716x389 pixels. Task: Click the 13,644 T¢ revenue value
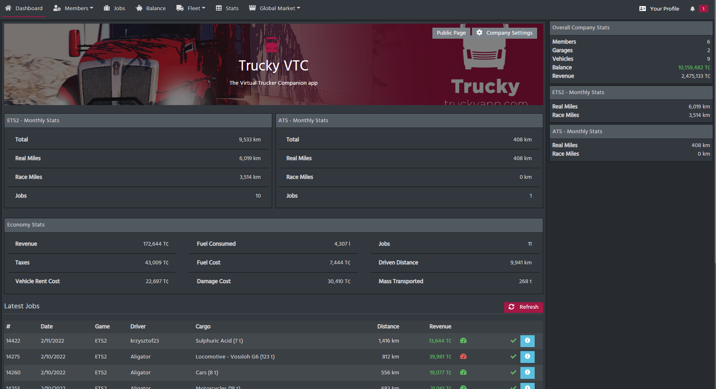tap(440, 341)
